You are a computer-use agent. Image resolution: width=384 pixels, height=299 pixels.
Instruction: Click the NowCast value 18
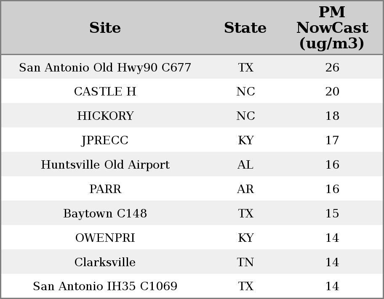332,116
